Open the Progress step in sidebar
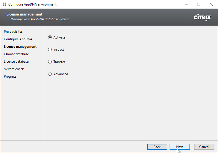218x153 pixels. coord(10,76)
